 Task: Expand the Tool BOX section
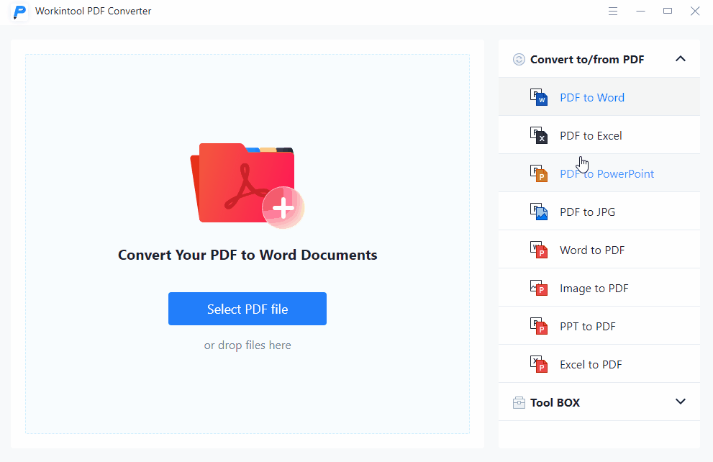point(681,402)
